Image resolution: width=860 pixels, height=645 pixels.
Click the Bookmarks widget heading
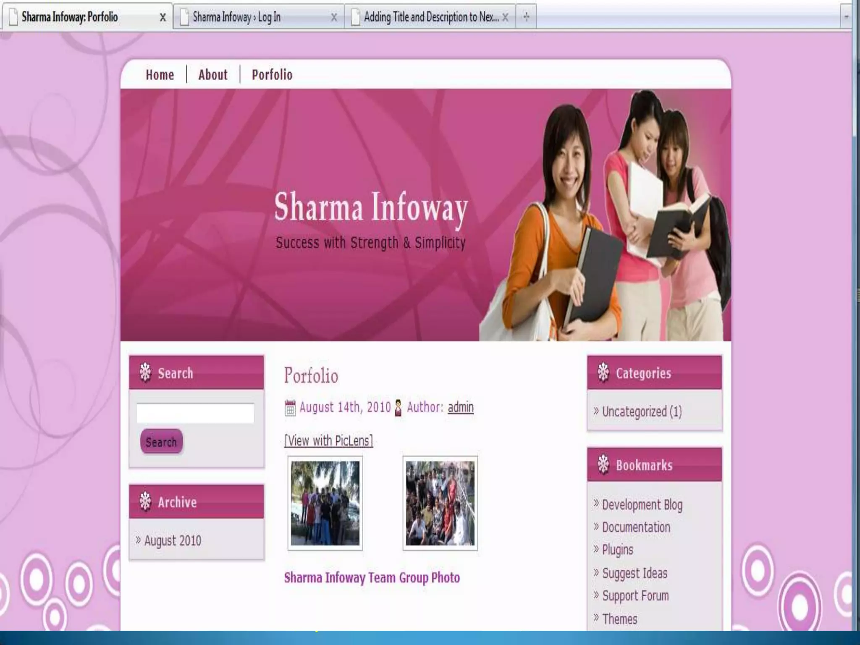pyautogui.click(x=644, y=465)
